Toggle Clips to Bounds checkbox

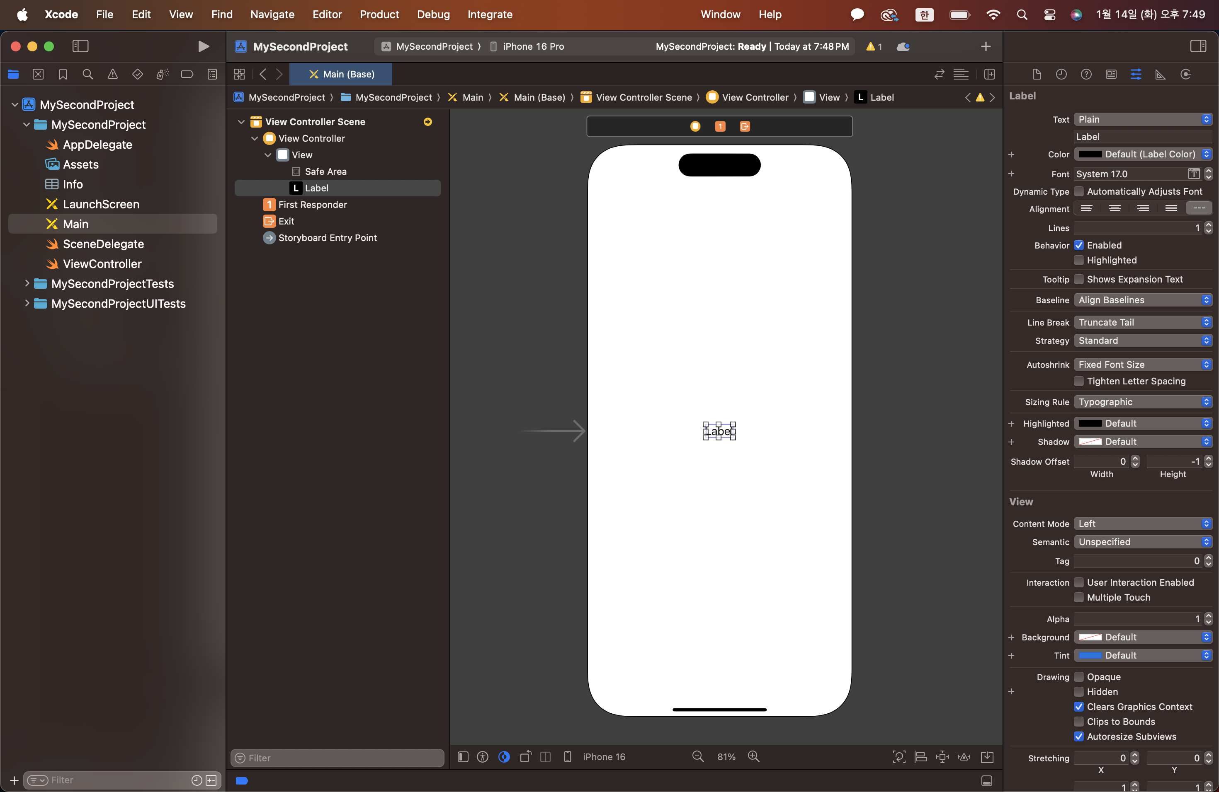pyautogui.click(x=1079, y=722)
